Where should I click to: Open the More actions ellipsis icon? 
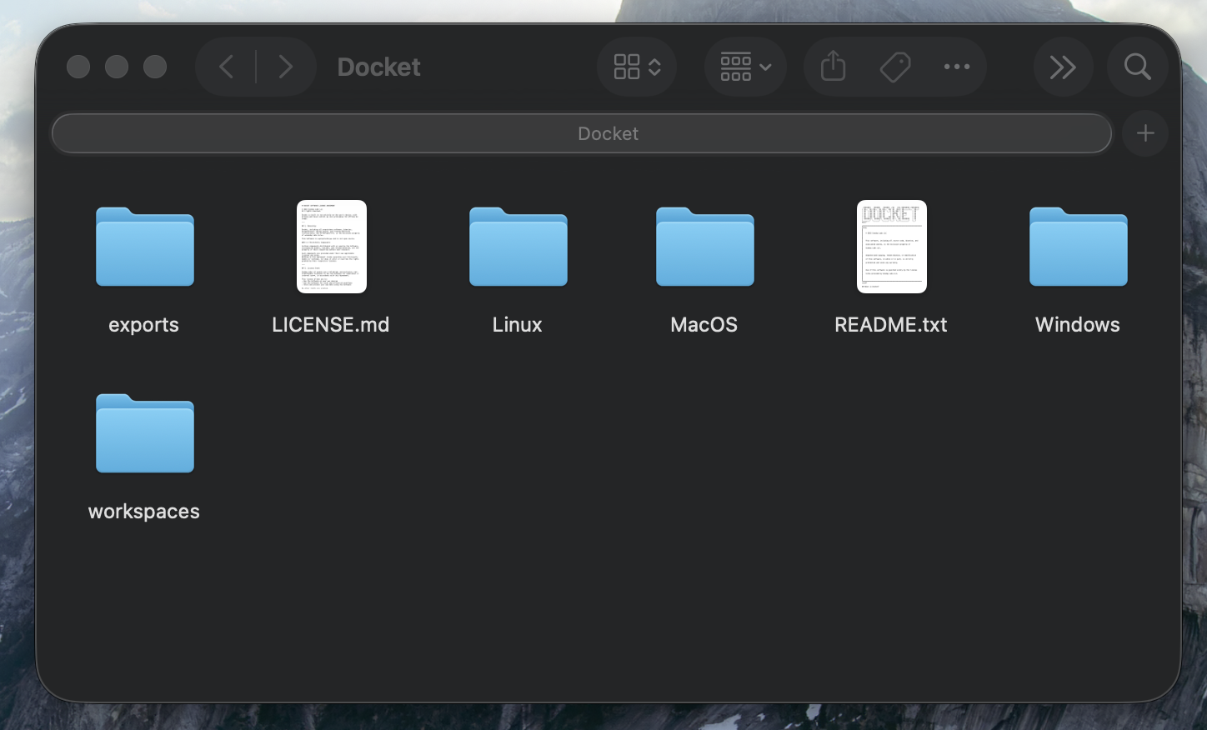tap(956, 67)
